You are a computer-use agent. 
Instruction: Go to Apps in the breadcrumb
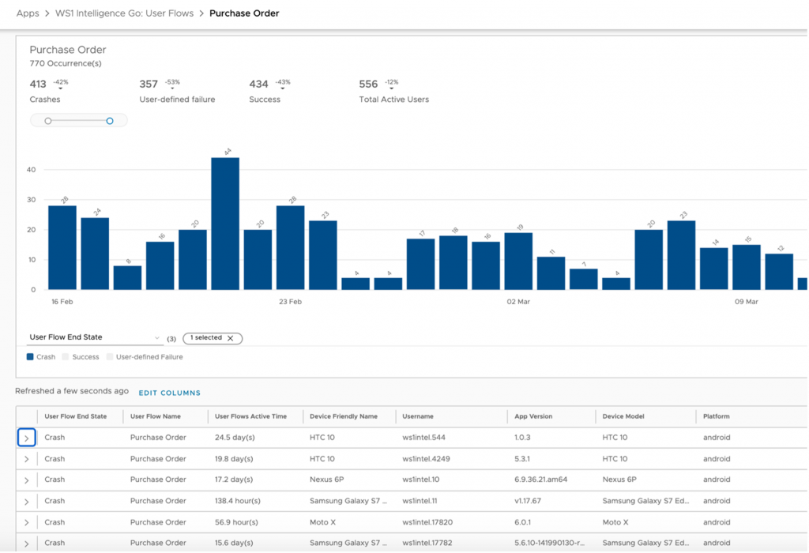[x=28, y=13]
